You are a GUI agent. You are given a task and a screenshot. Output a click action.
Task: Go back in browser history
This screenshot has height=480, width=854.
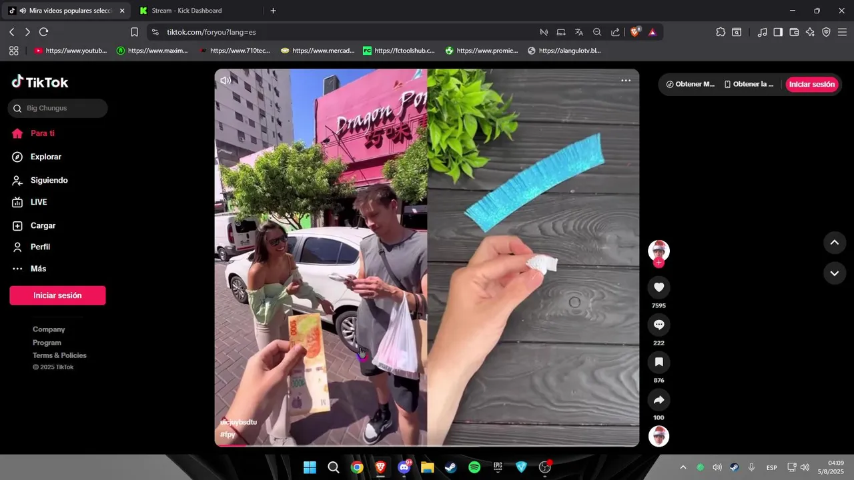pyautogui.click(x=11, y=32)
